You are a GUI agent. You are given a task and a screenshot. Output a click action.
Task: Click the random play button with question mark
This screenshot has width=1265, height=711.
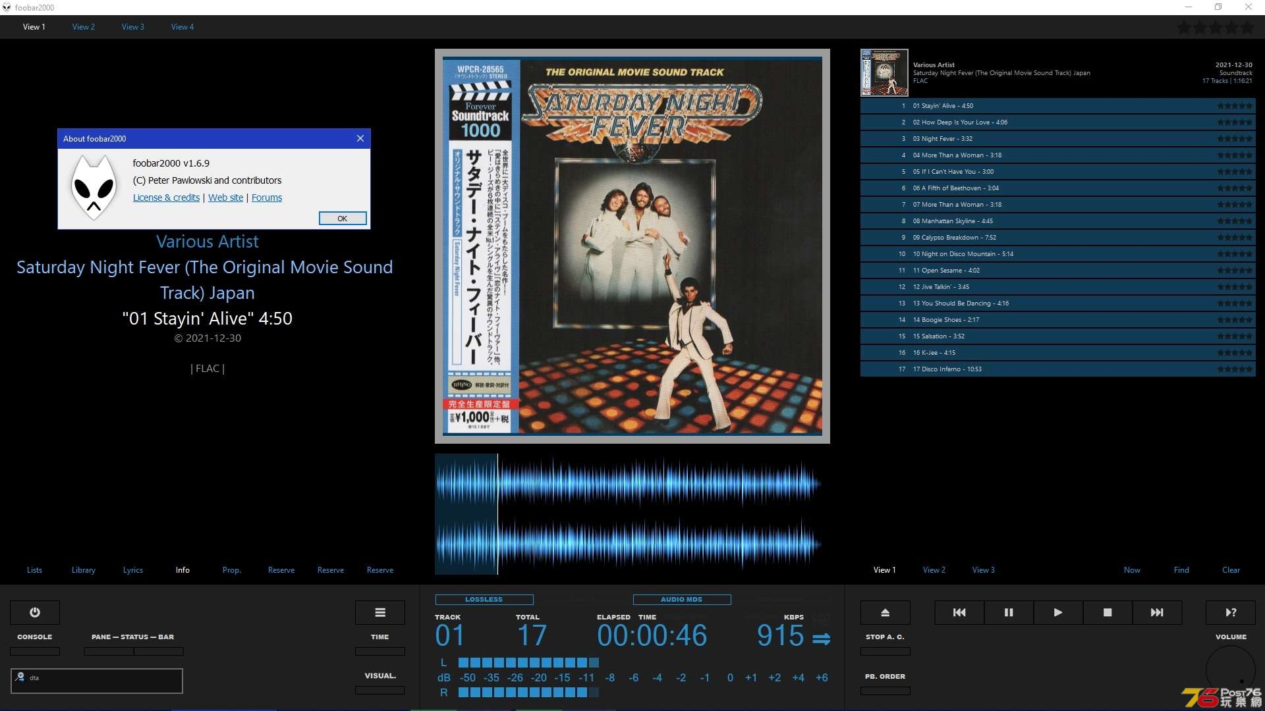pos(1231,612)
